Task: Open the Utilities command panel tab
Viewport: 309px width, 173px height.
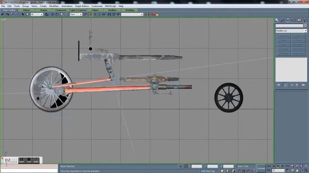Action: click(305, 20)
